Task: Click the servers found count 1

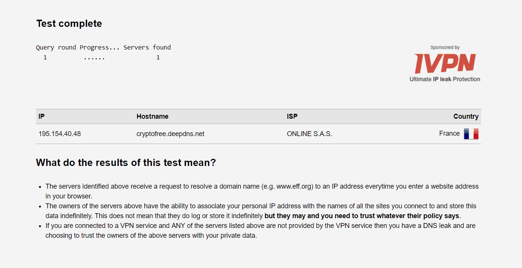Action: (158, 57)
